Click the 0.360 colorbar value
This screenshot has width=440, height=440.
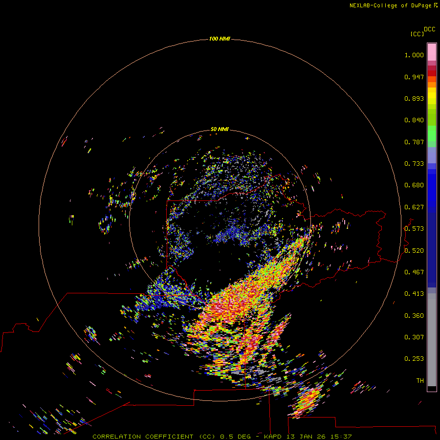[x=414, y=316]
